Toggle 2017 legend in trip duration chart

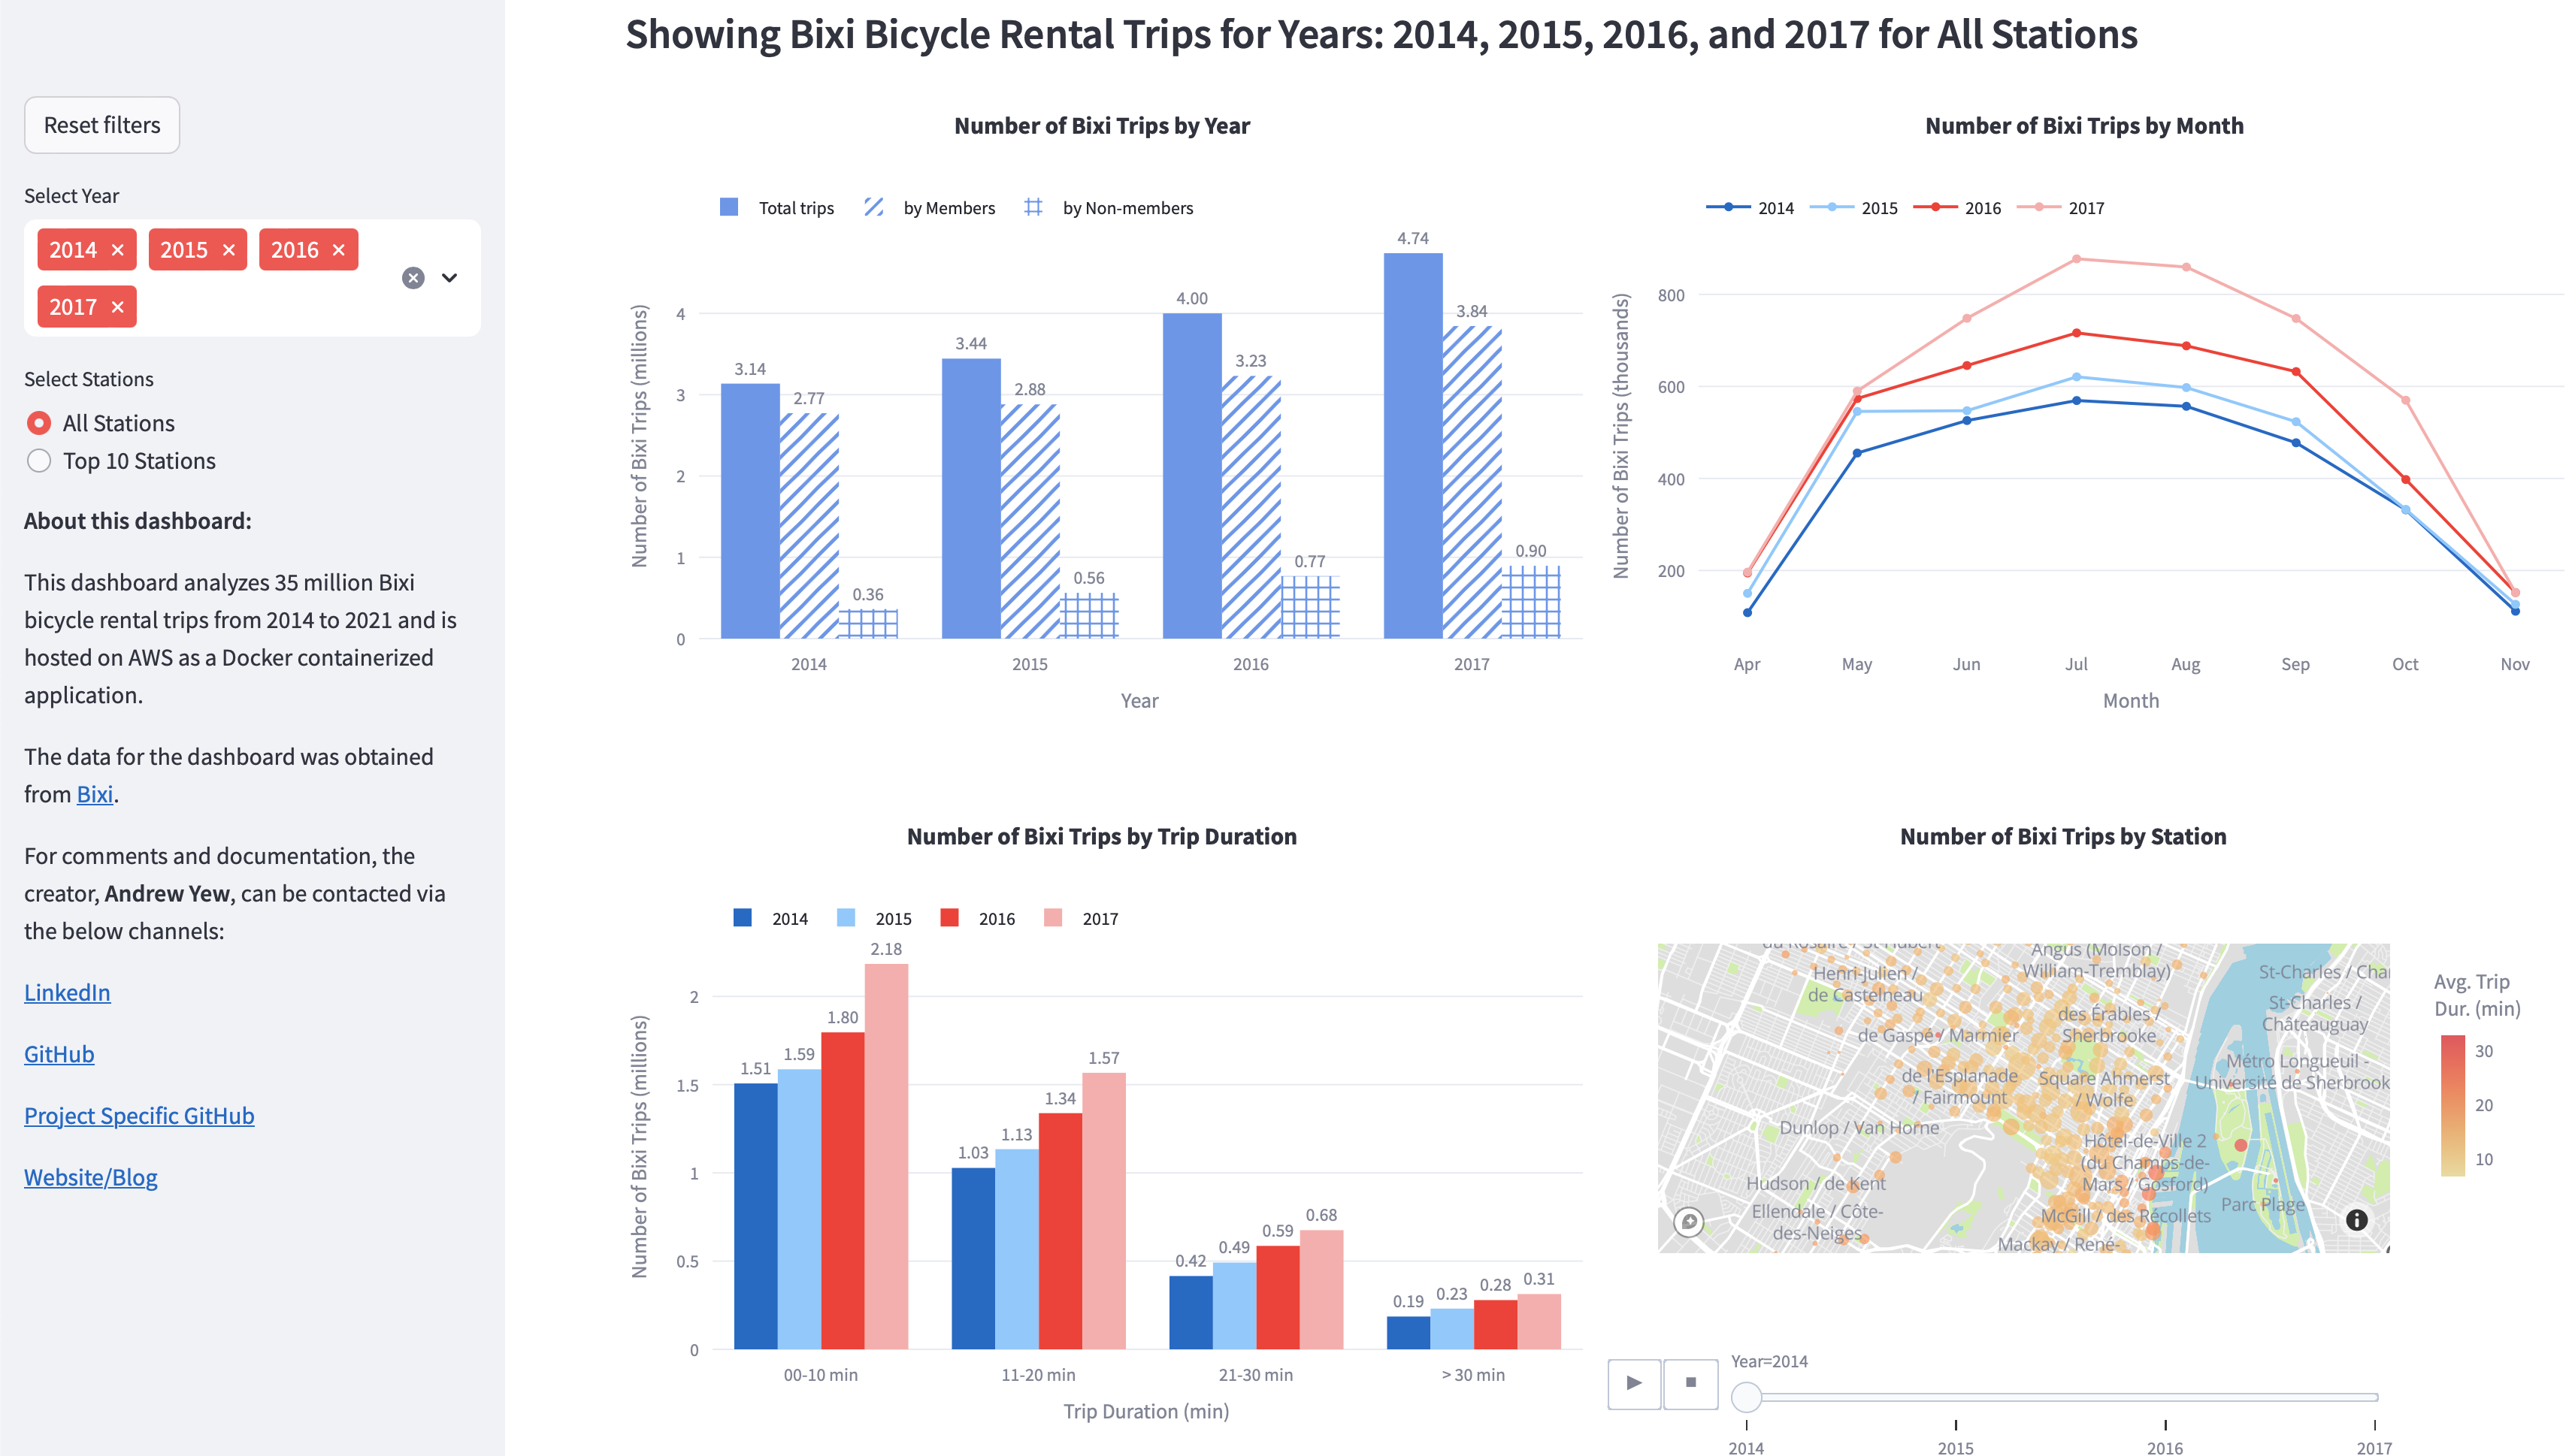1082,918
